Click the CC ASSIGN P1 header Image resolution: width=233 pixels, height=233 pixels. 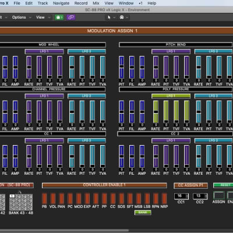pyautogui.click(x=190, y=185)
